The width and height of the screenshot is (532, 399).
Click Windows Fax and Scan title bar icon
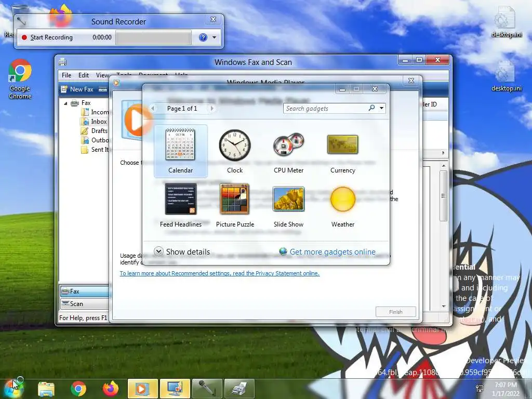click(62, 62)
